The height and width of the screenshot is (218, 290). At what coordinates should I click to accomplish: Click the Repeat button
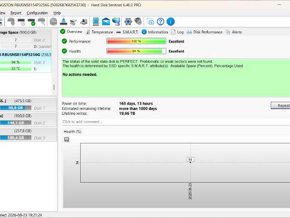click(280, 106)
